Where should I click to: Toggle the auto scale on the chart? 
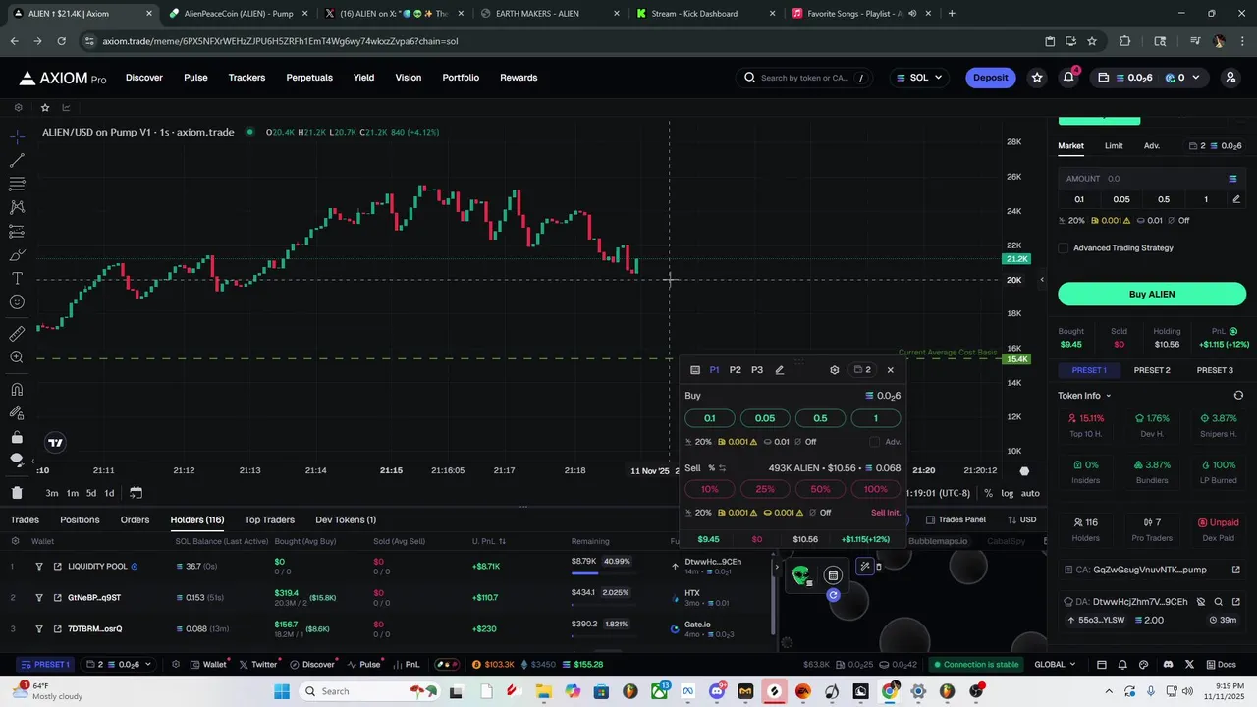point(1030,493)
